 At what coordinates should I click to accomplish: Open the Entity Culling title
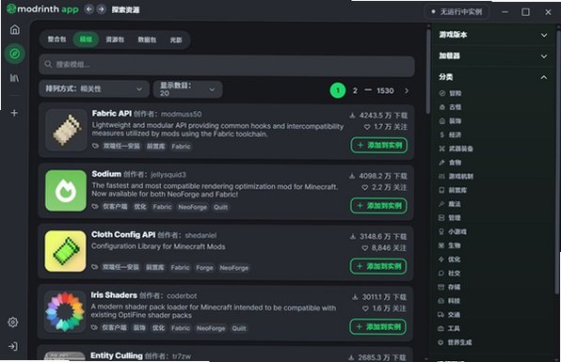(x=117, y=355)
